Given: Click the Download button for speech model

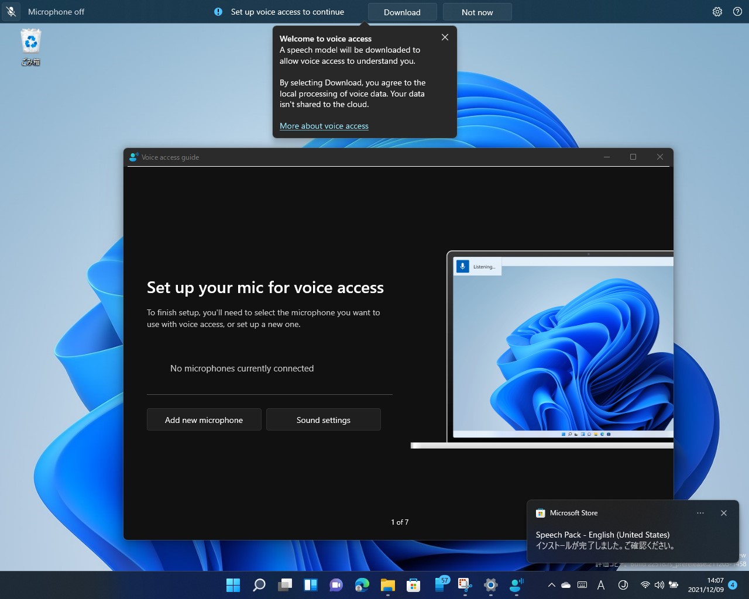Looking at the screenshot, I should [402, 12].
